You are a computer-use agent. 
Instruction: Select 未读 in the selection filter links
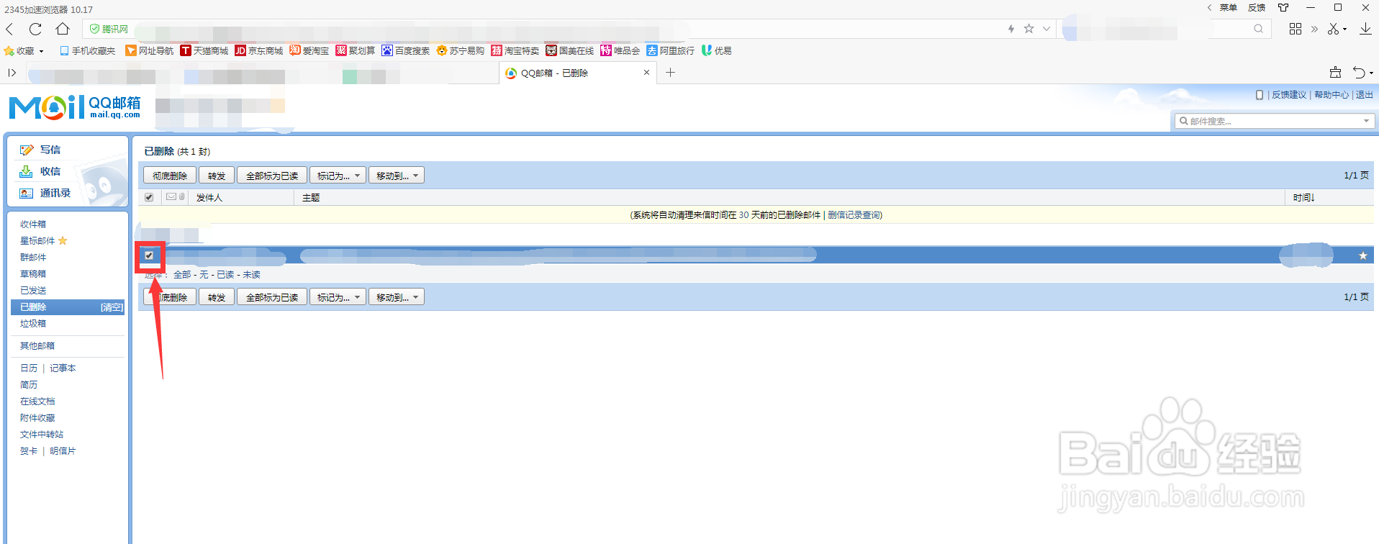[251, 275]
